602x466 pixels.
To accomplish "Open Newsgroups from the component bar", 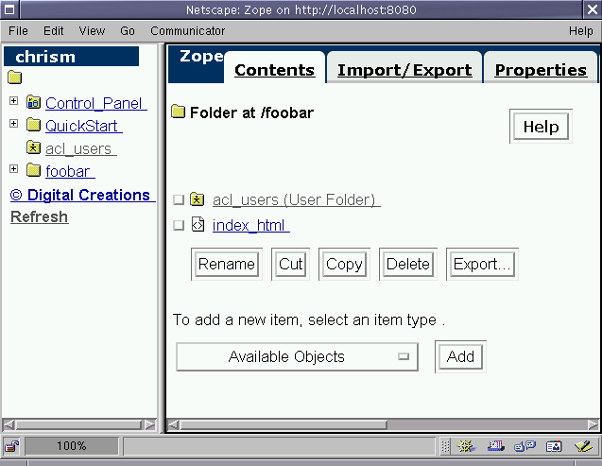I will [x=525, y=446].
